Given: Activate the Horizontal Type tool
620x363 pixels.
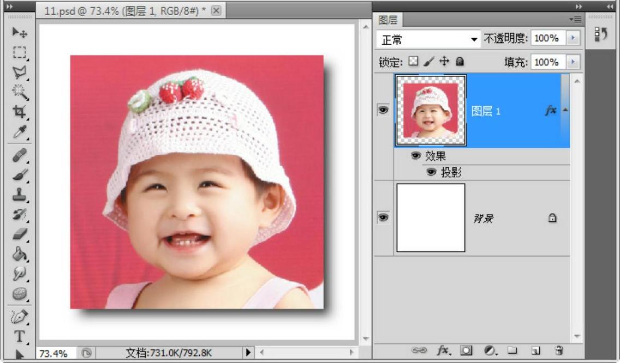Looking at the screenshot, I should click(x=20, y=336).
